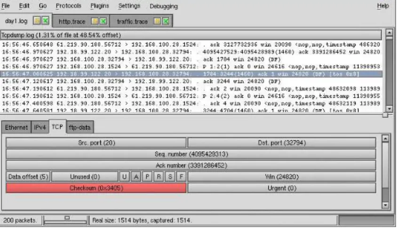Toggle the S (syn) TCP flag
The image size is (398, 229).
click(x=170, y=177)
